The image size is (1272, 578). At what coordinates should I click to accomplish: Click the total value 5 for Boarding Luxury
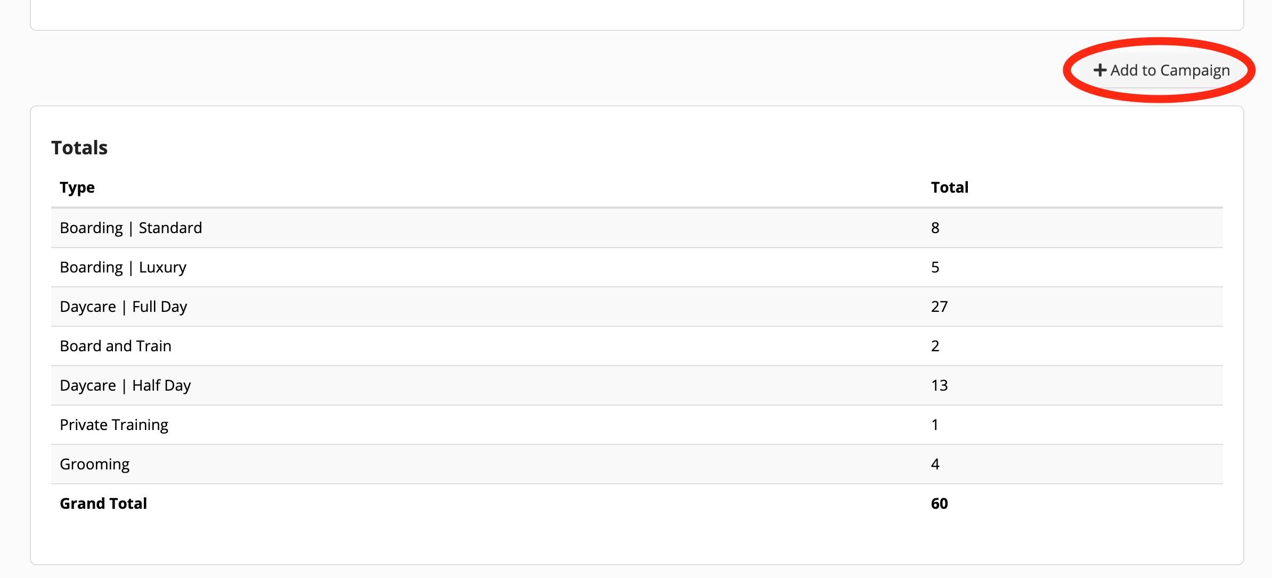click(x=936, y=267)
